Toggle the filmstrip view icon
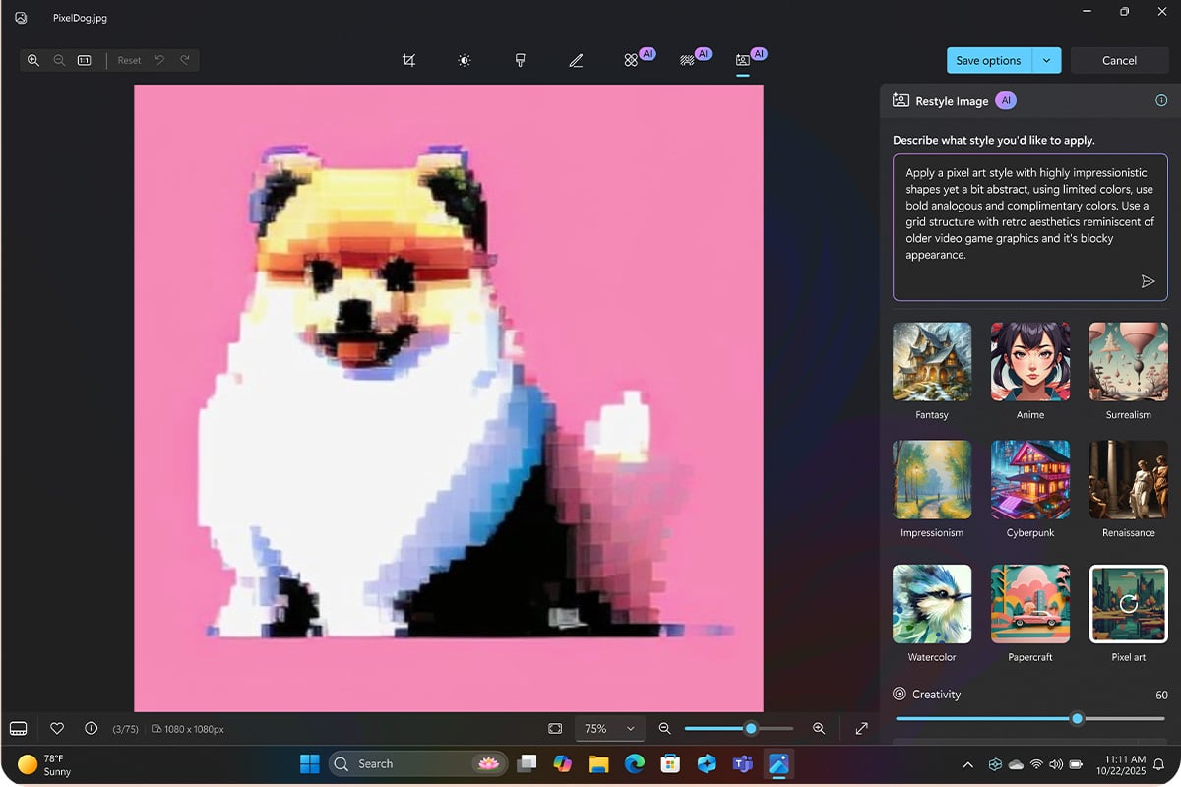The width and height of the screenshot is (1181, 787). pos(18,728)
